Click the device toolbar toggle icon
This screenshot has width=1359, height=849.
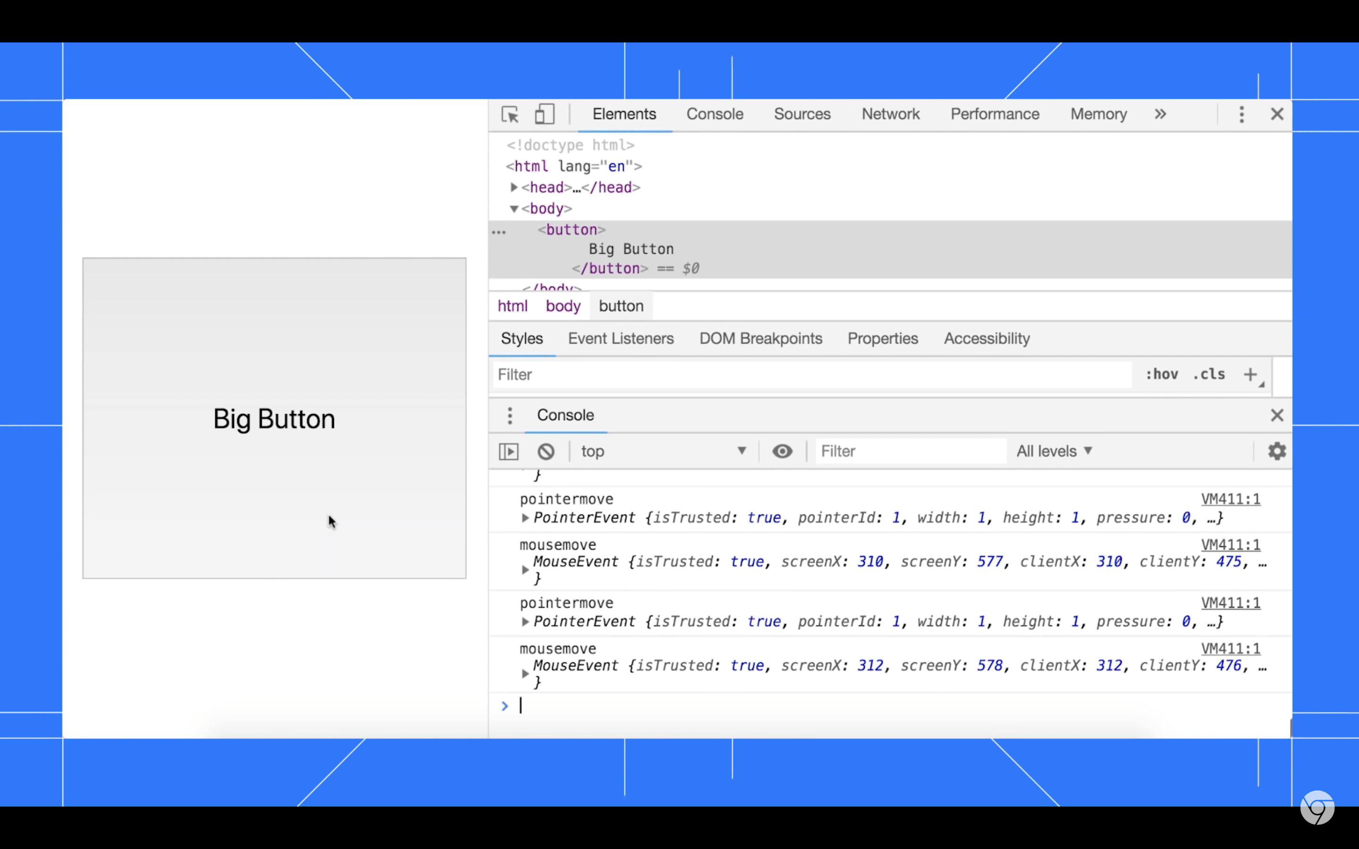pos(544,115)
